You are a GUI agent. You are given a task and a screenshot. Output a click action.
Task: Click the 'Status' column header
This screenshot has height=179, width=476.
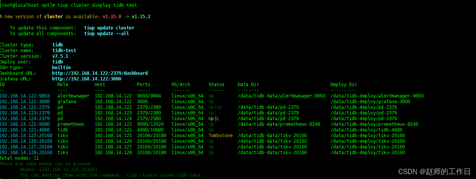pyautogui.click(x=217, y=85)
